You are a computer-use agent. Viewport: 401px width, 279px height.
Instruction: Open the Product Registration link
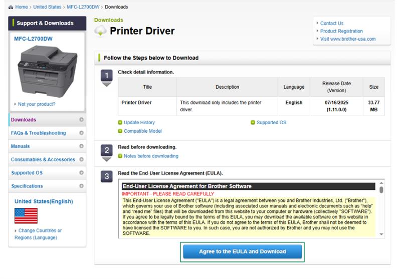pos(341,31)
